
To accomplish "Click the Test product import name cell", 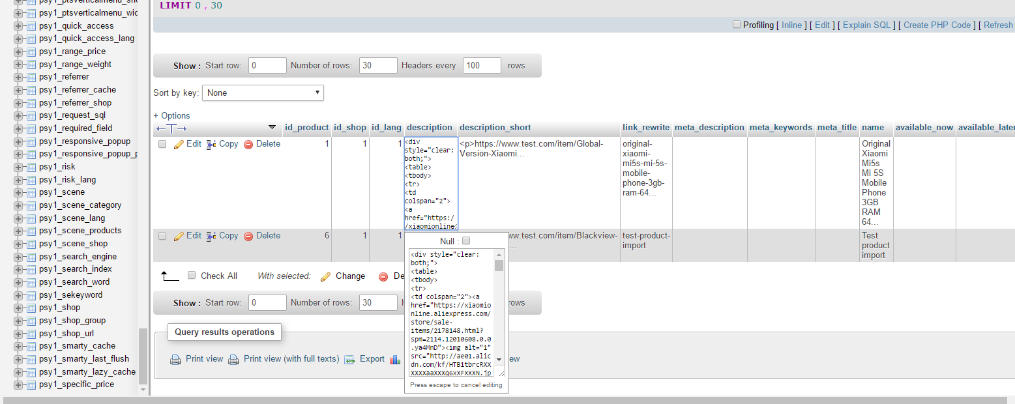I will click(875, 246).
